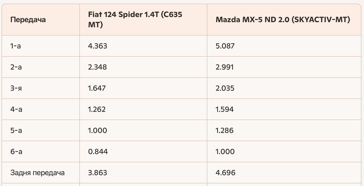
Task: Click the Mazda MX-5 ND 2.0 header
Action: coord(283,20)
